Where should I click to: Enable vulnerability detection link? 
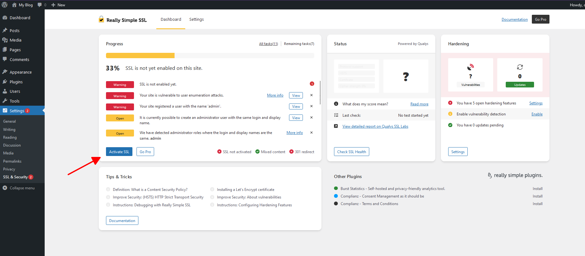[x=537, y=114]
